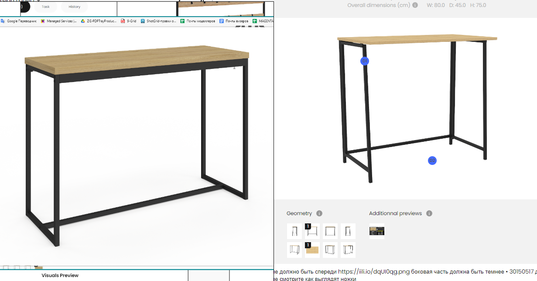Open Google Переводчик bookmark
This screenshot has width=537, height=281.
pyautogui.click(x=20, y=21)
